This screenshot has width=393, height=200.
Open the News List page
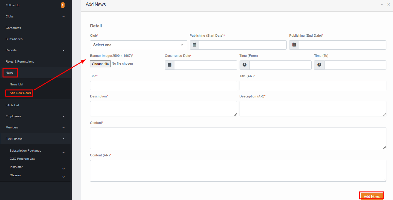pyautogui.click(x=17, y=85)
